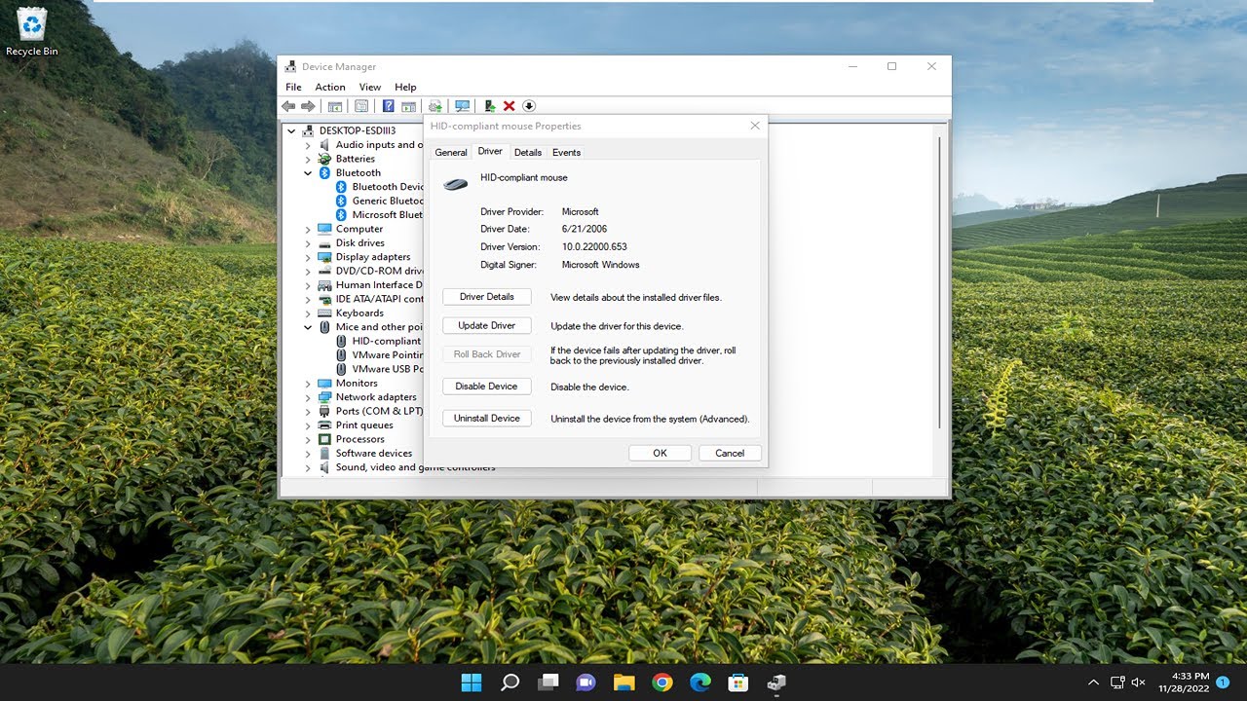Click the network tray icon
This screenshot has width=1247, height=701.
click(1117, 683)
